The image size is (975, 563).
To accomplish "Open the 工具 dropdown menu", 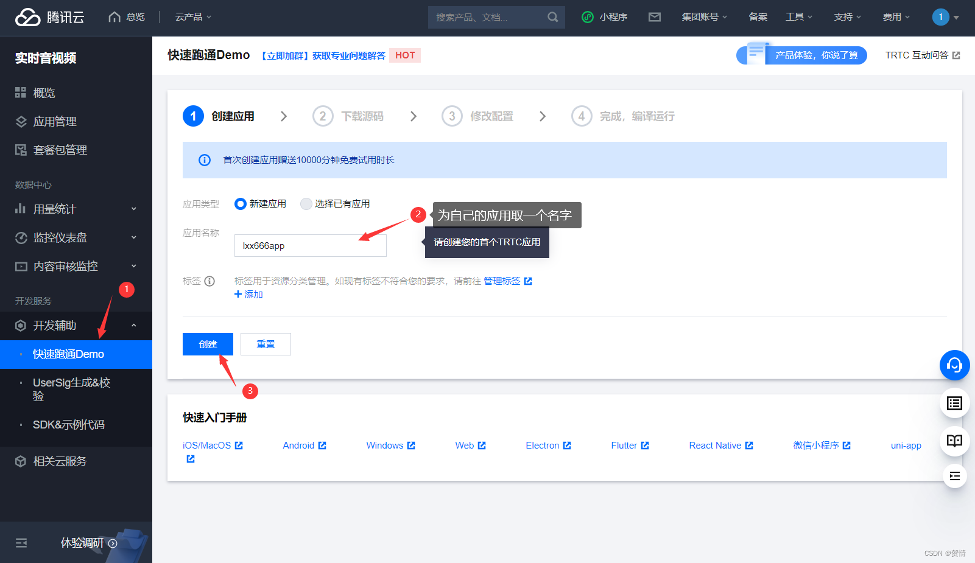I will click(x=799, y=17).
